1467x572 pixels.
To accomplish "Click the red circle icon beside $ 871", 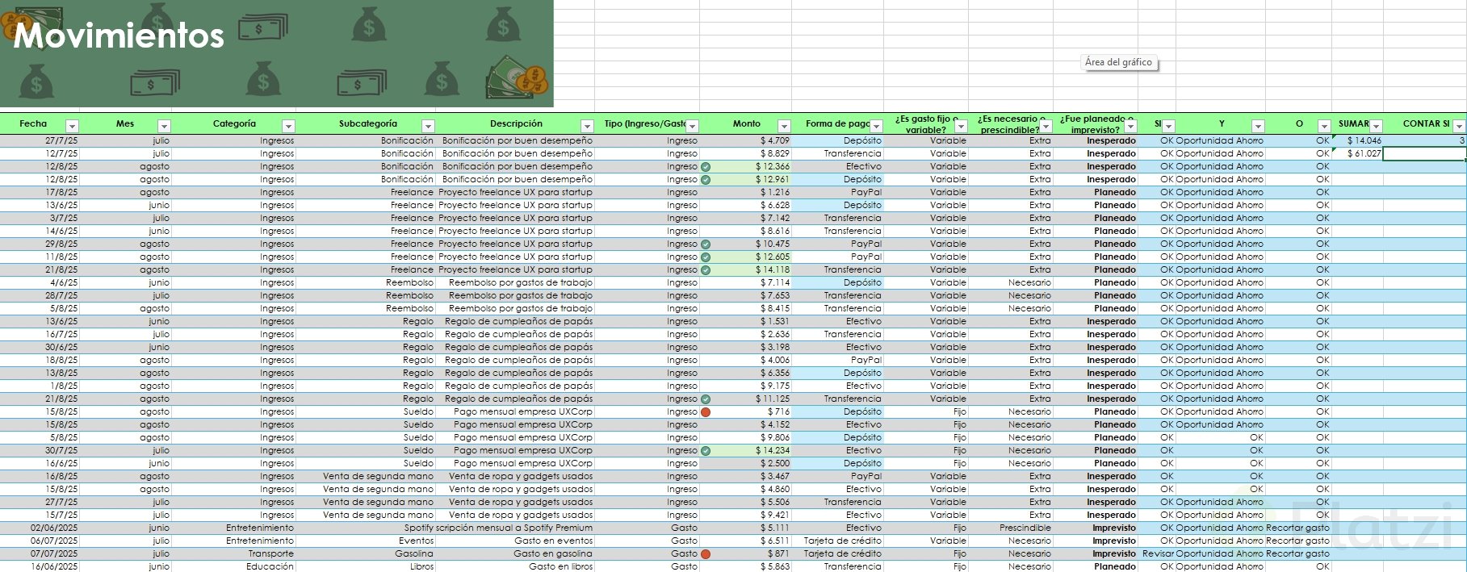I will (x=706, y=554).
